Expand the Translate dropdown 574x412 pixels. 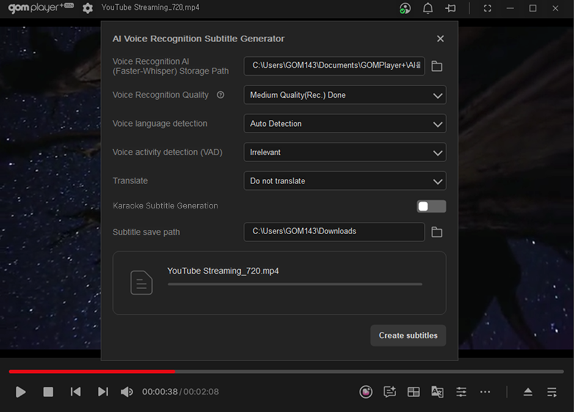click(344, 181)
